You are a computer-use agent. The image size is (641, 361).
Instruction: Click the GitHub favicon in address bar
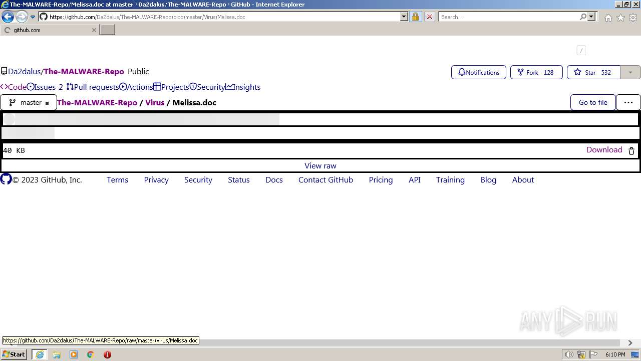[x=44, y=17]
